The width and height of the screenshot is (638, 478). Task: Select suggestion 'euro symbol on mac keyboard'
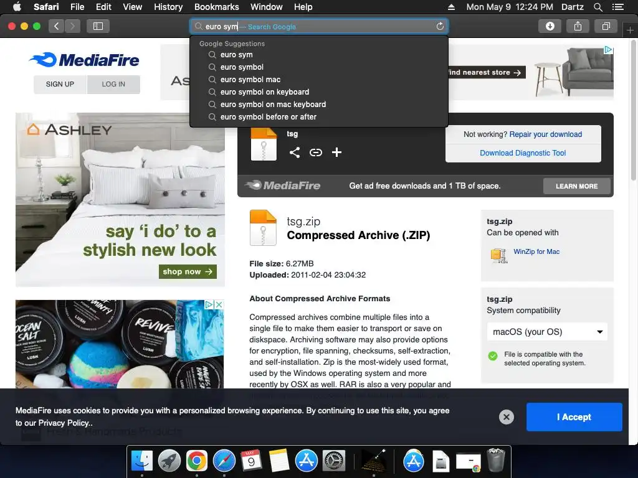coord(319,105)
